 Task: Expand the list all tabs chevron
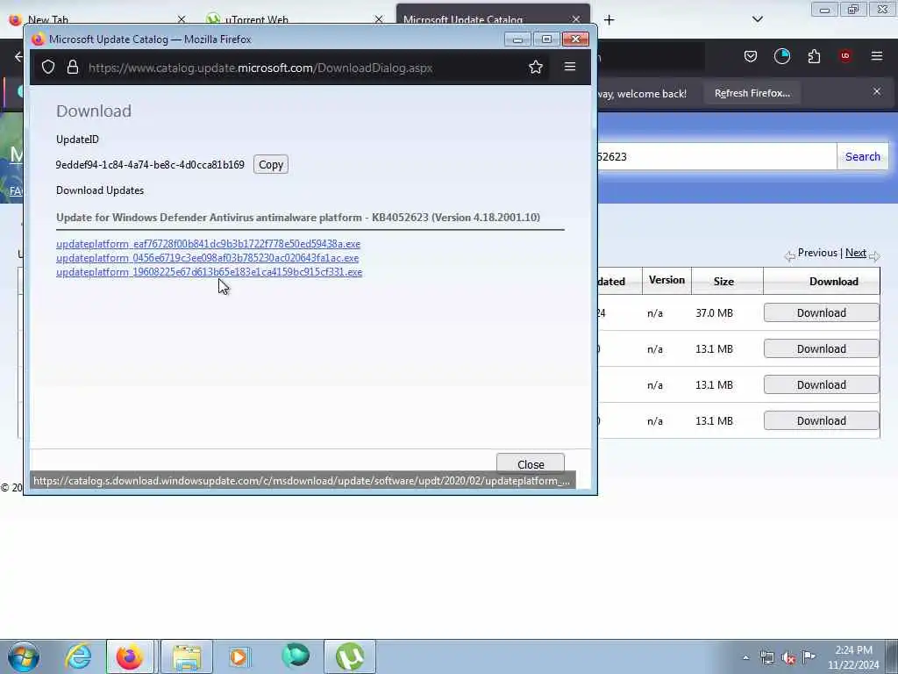757,19
